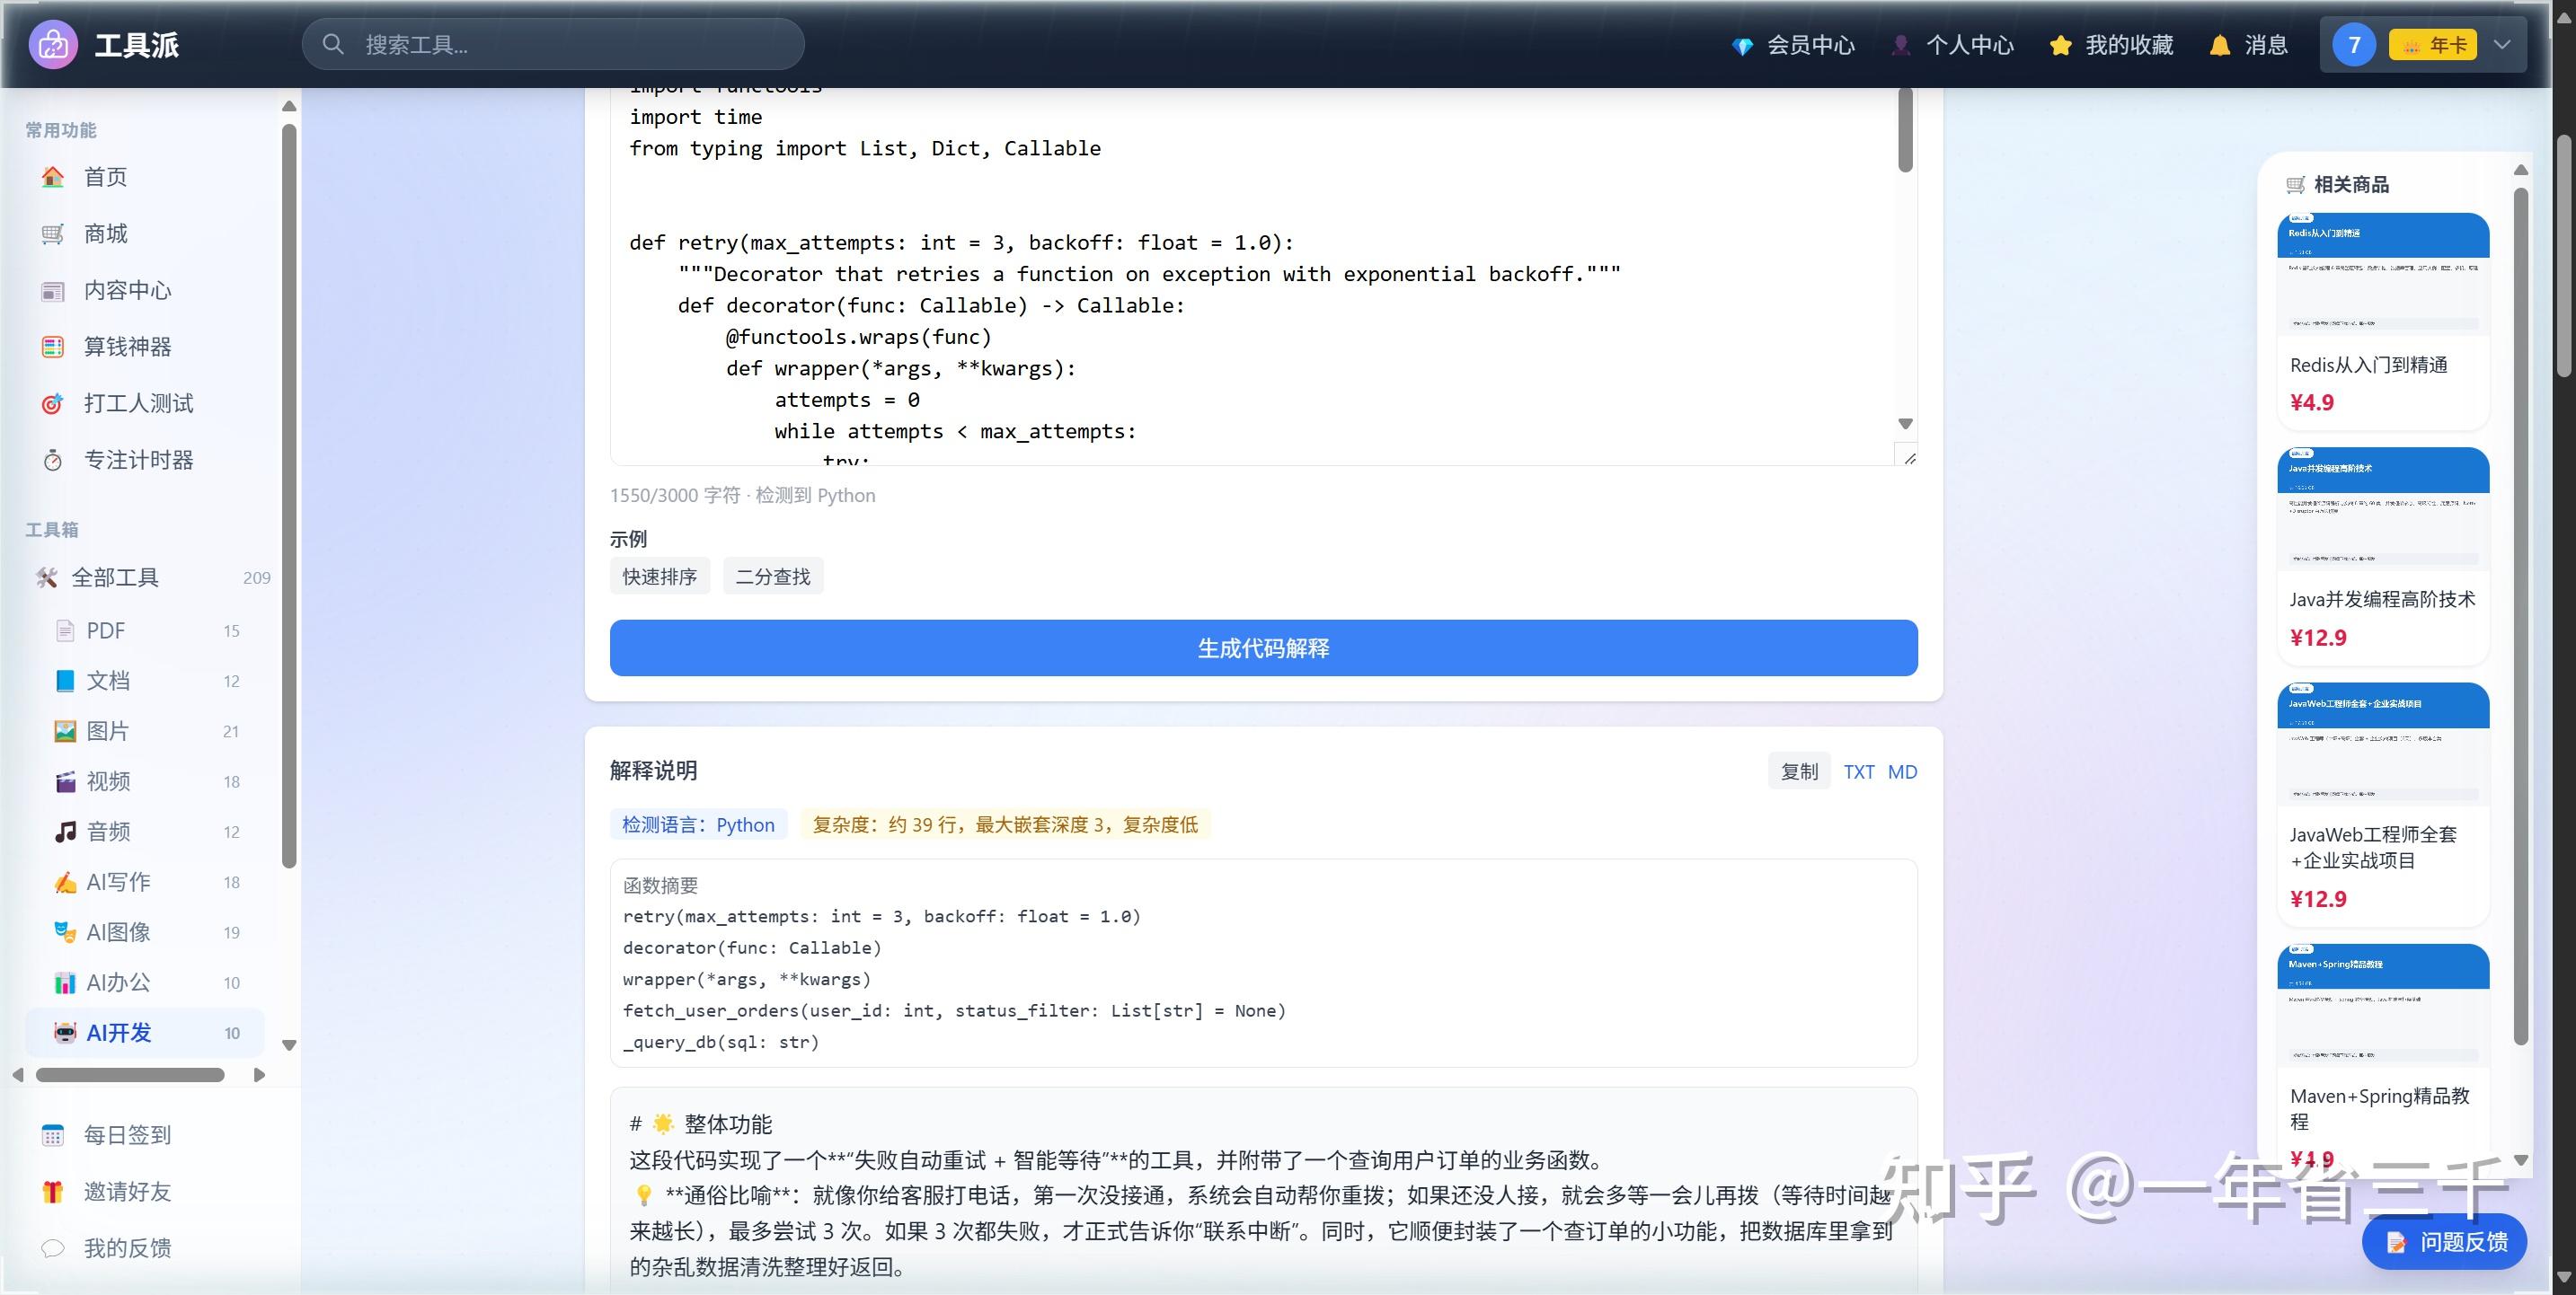Click the code textarea vertical scrollbar thumb

click(x=1905, y=130)
